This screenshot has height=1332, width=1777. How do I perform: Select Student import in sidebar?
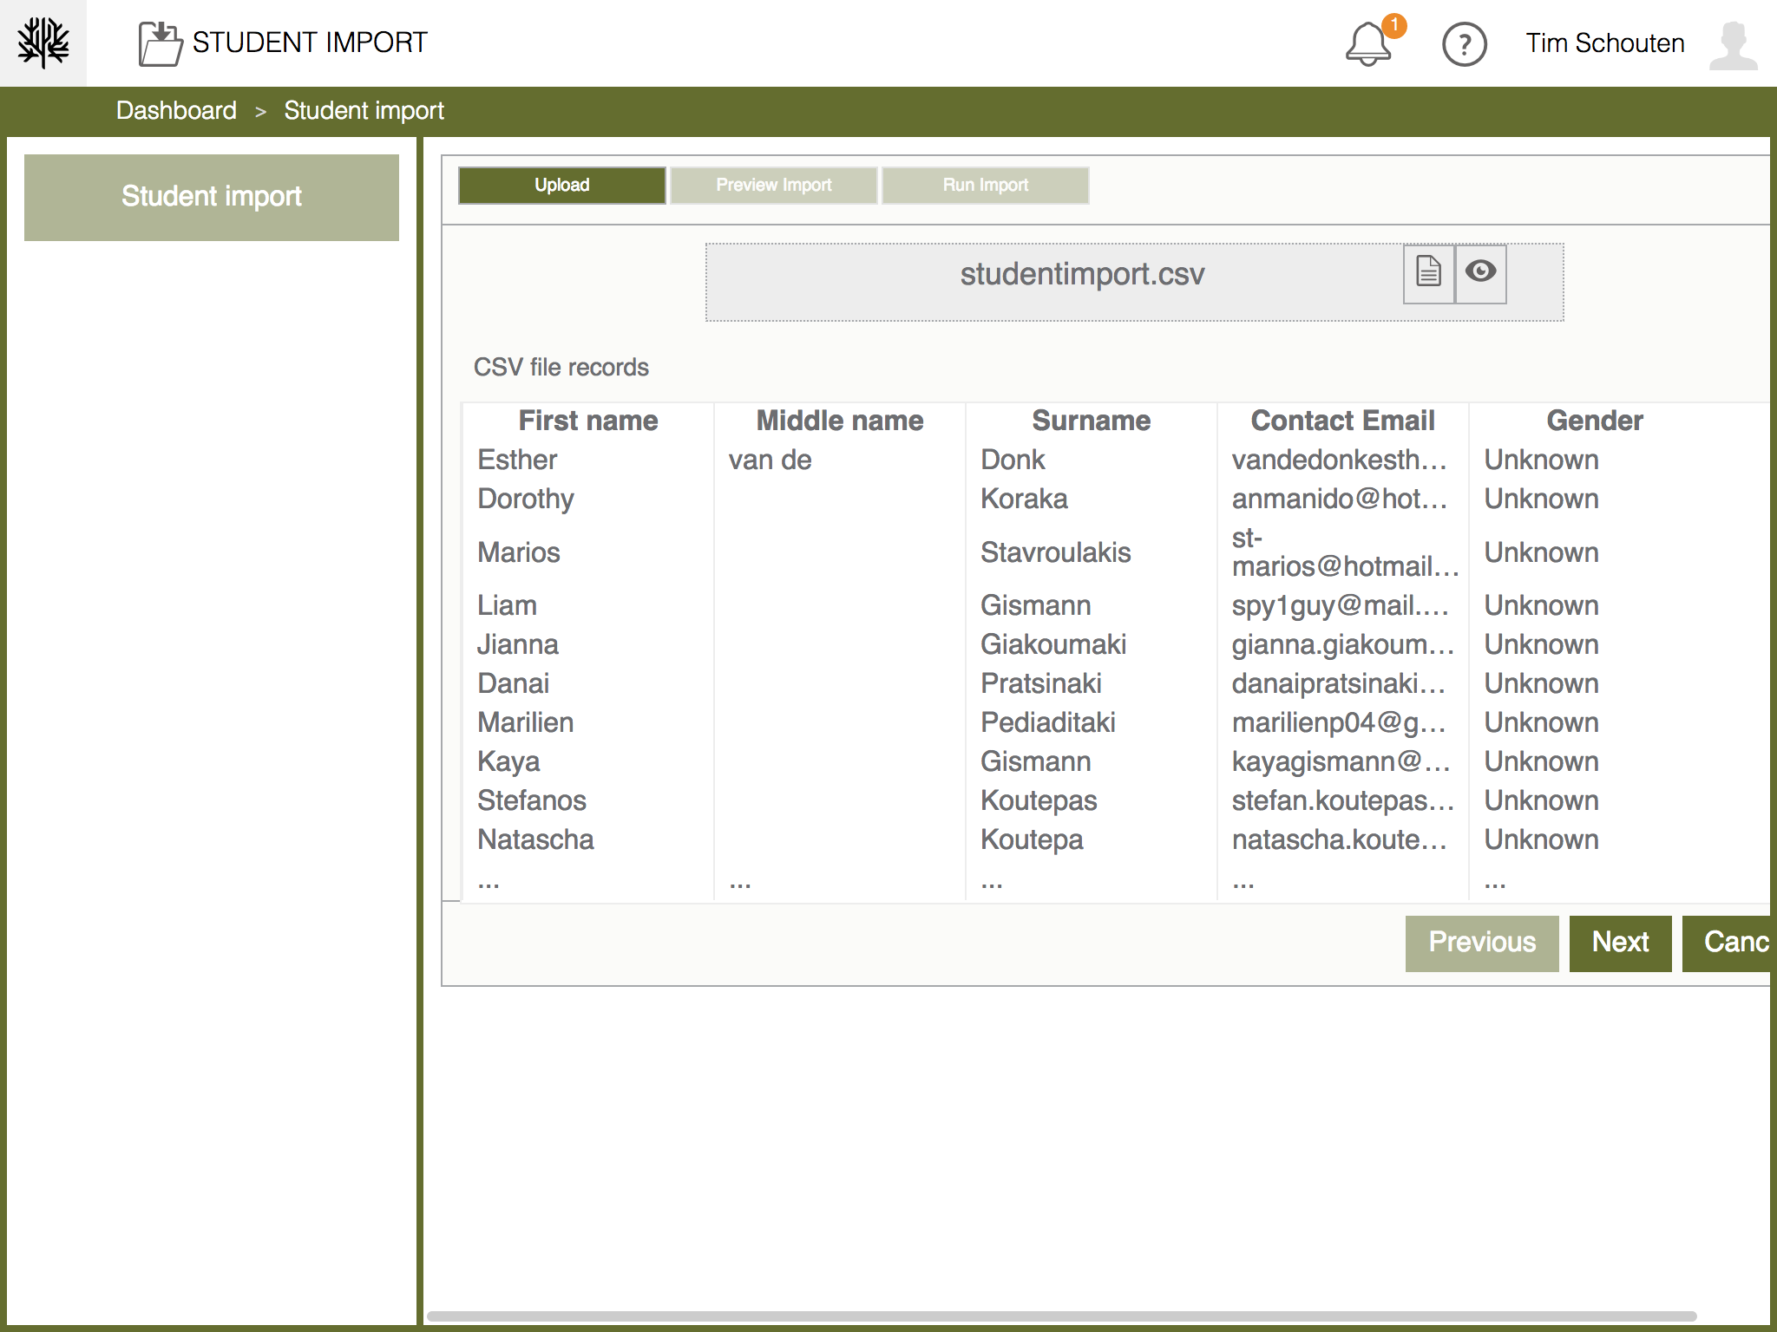(211, 197)
